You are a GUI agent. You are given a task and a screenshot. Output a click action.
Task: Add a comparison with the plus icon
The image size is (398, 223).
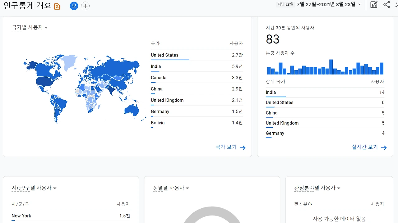coord(85,6)
